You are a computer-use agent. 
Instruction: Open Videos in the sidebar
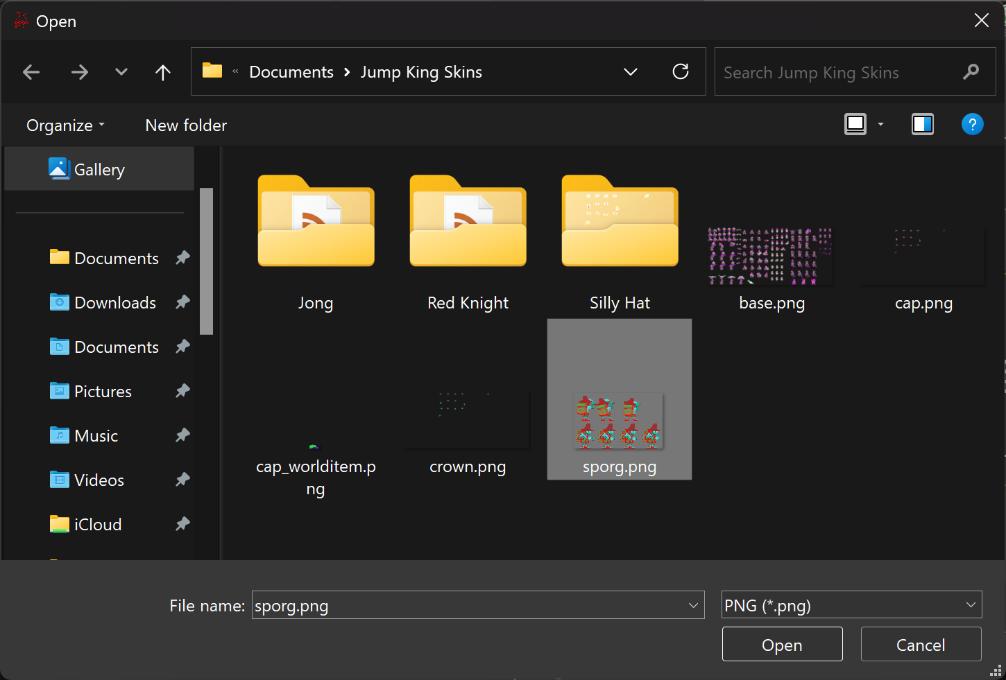coord(87,480)
